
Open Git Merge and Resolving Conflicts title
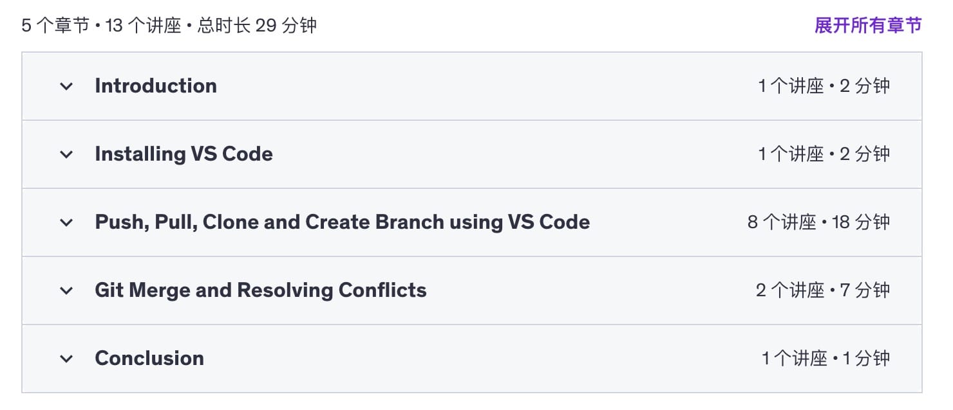tap(260, 290)
